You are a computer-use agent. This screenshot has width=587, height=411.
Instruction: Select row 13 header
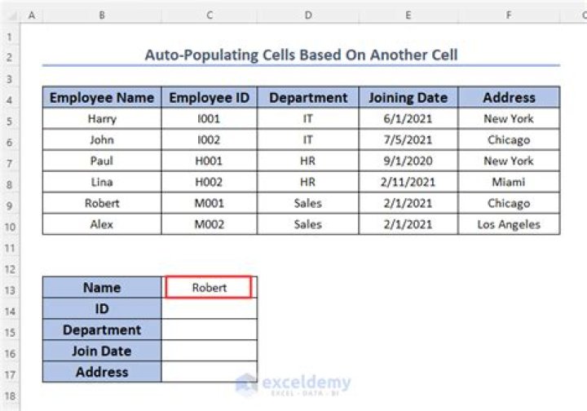tap(10, 290)
